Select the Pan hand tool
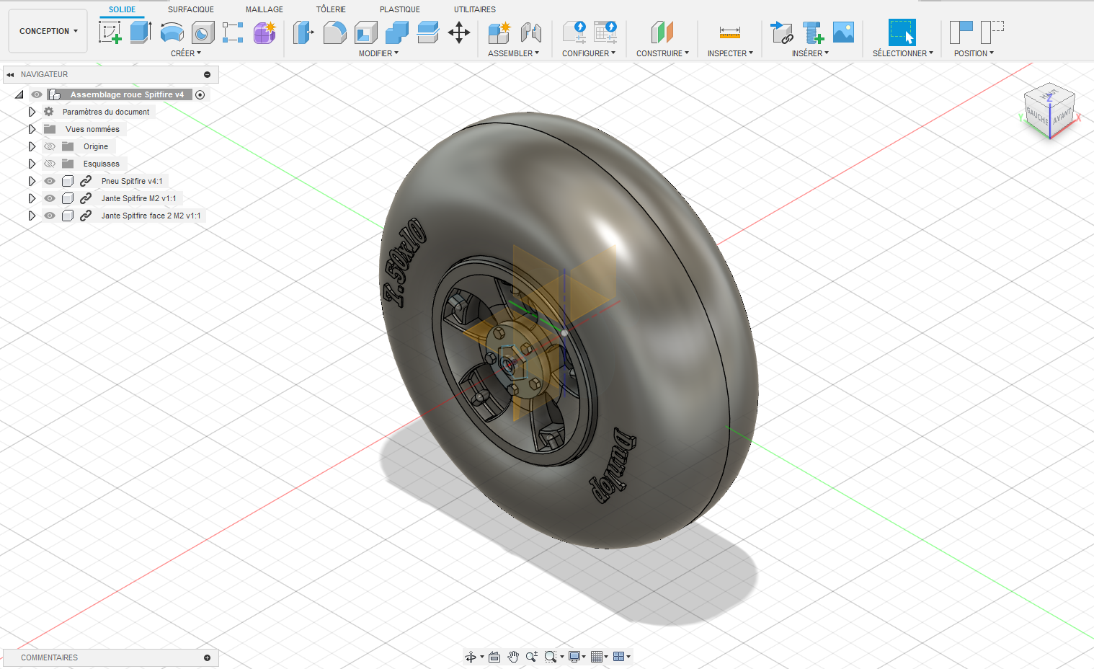Image resolution: width=1094 pixels, height=669 pixels. point(513,657)
